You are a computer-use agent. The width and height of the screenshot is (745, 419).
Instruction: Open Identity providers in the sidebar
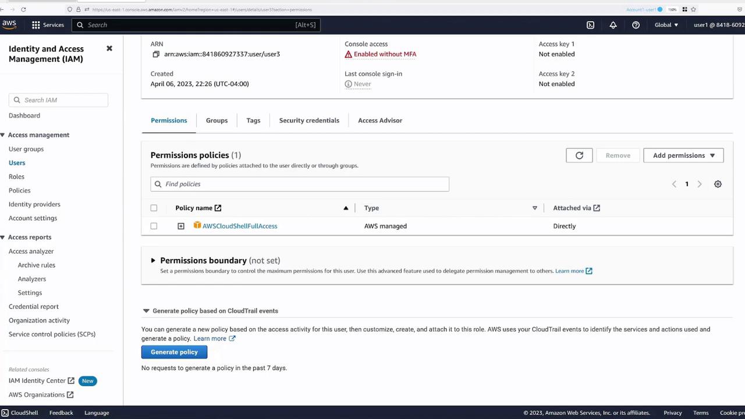pos(34,204)
